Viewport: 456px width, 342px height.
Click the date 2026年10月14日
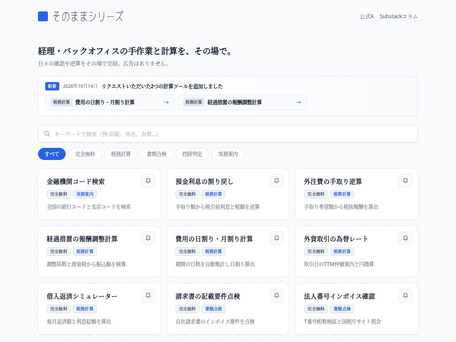(80, 86)
